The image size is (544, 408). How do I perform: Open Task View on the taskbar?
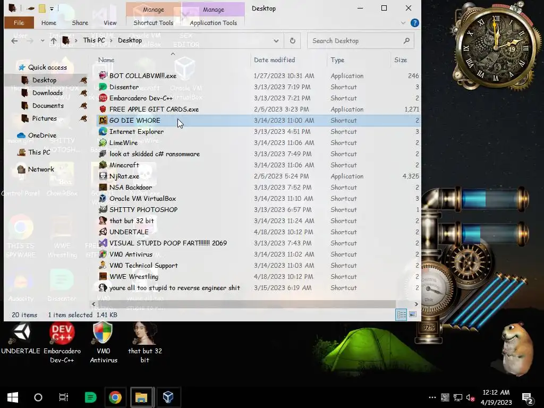tap(64, 397)
